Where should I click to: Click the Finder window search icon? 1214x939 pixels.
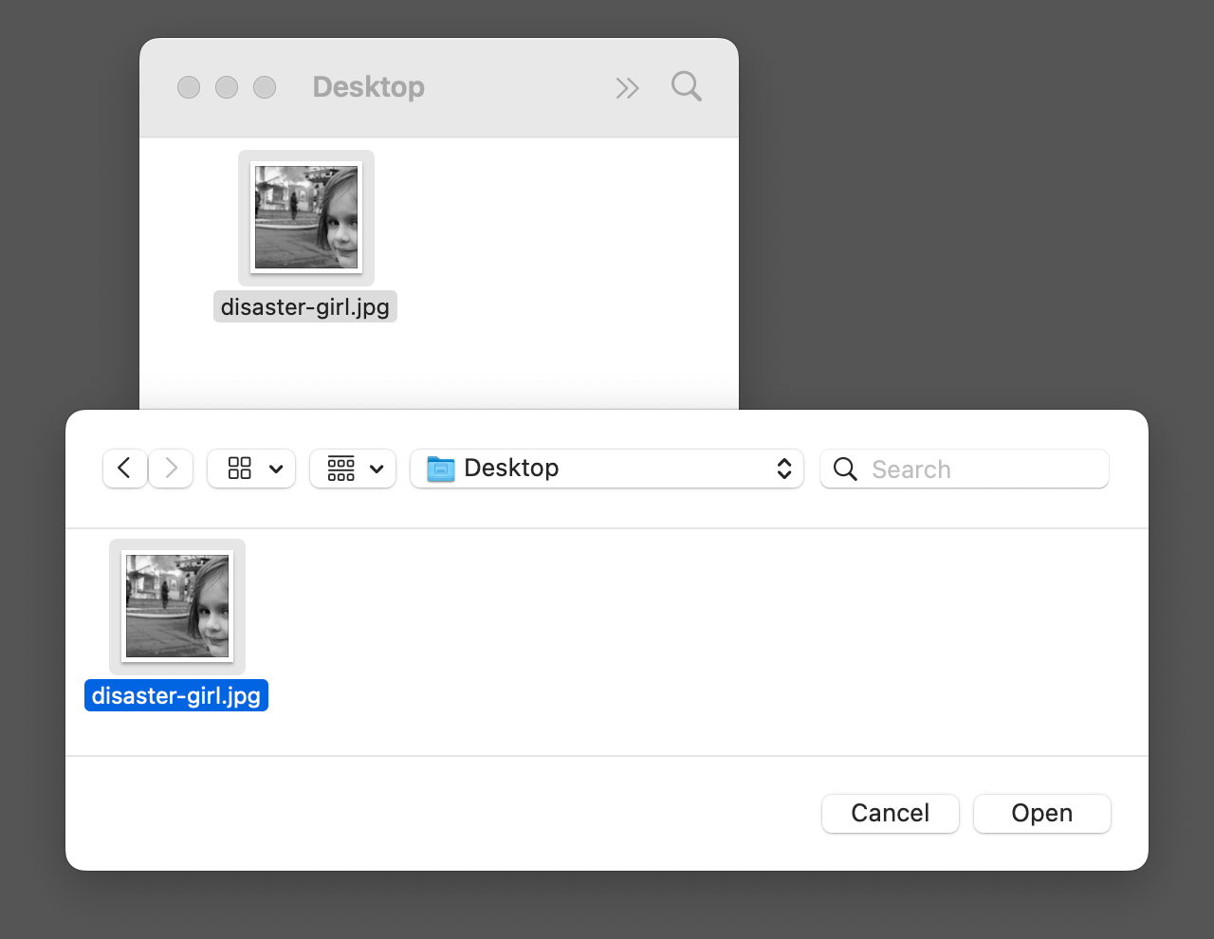[687, 87]
